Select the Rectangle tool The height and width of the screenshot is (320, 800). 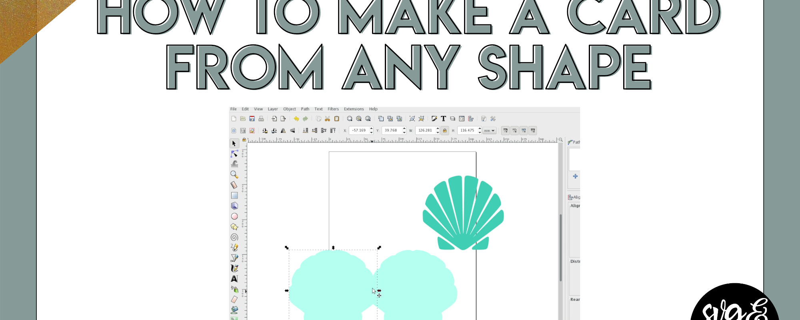[234, 195]
